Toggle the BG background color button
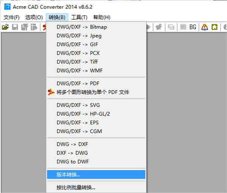Image resolution: width=227 pixels, height=193 pixels. (193, 27)
